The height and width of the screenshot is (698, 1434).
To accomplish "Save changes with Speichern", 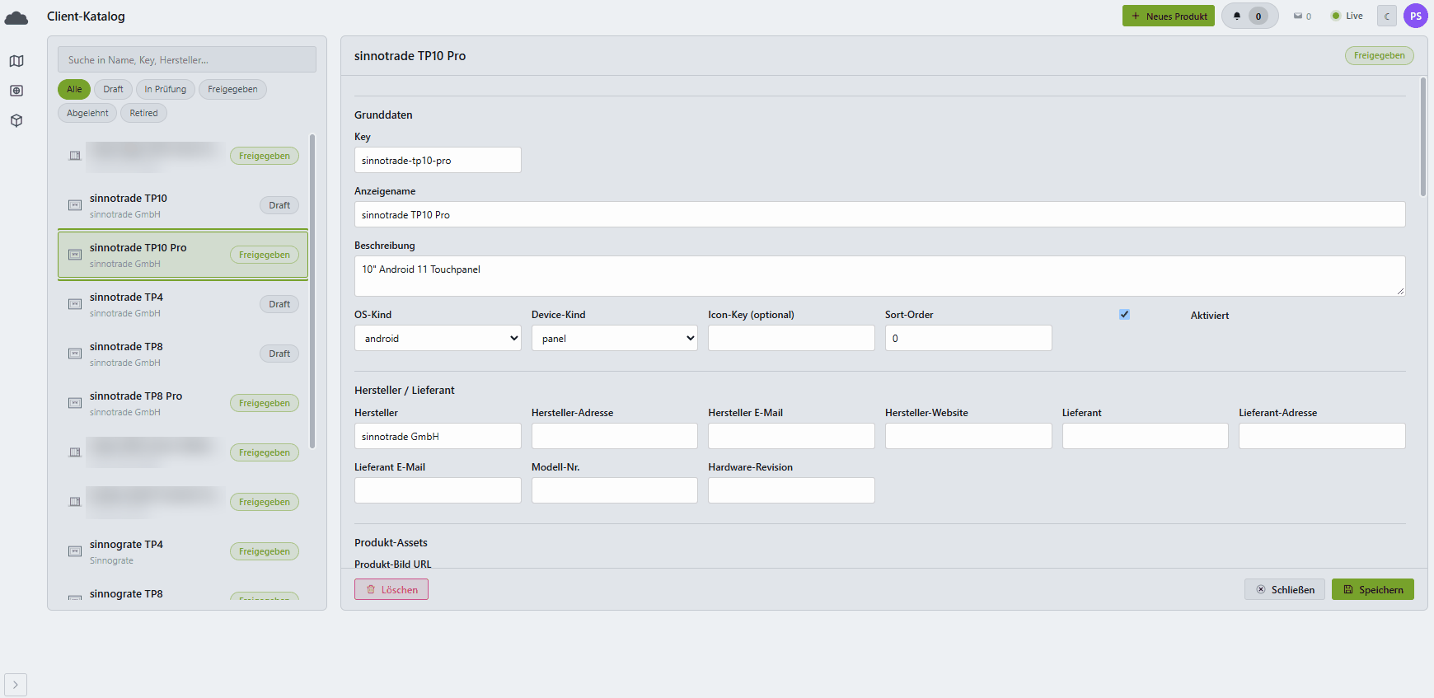I will click(1373, 589).
